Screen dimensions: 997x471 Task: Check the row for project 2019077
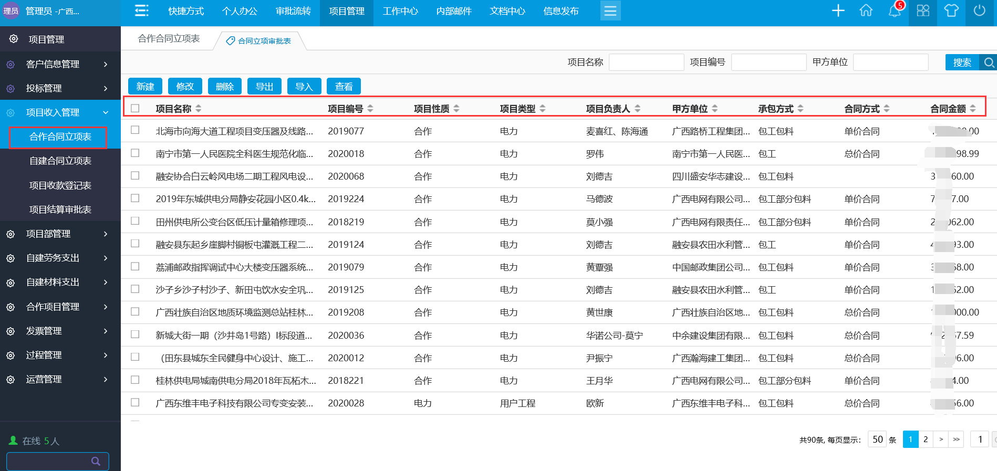pyautogui.click(x=135, y=130)
